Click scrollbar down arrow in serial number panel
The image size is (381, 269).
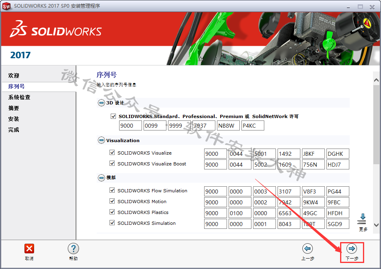pyautogui.click(x=376, y=225)
